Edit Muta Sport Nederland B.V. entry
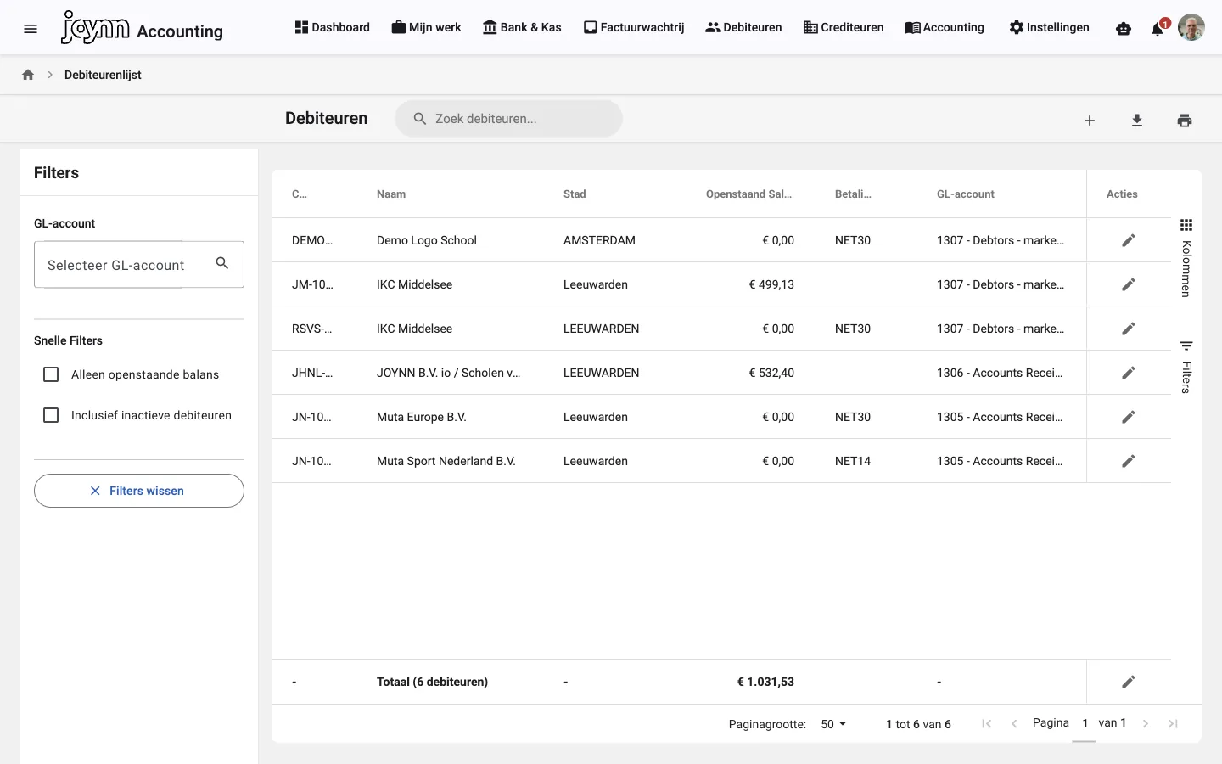 click(x=1129, y=461)
